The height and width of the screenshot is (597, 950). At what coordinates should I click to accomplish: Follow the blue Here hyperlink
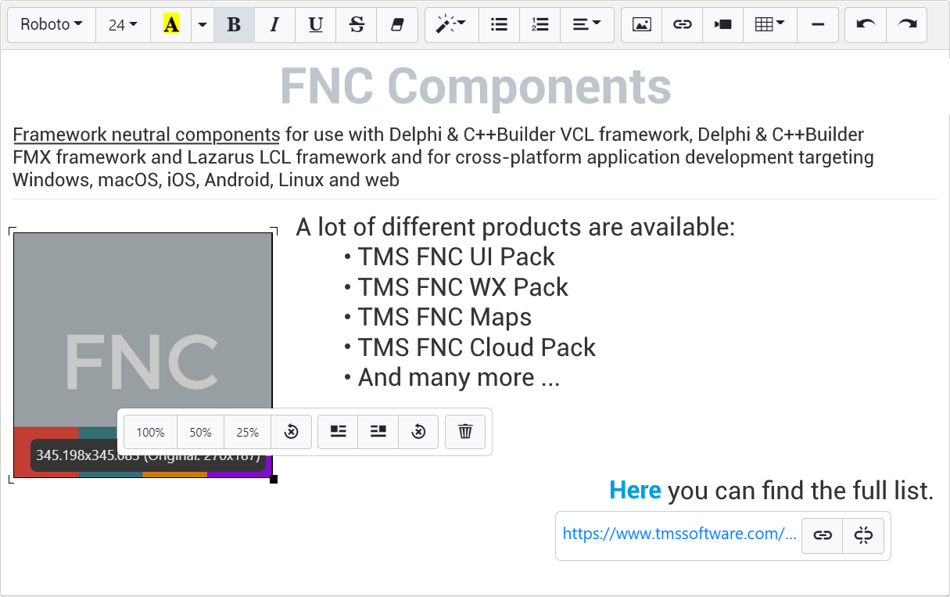point(635,491)
